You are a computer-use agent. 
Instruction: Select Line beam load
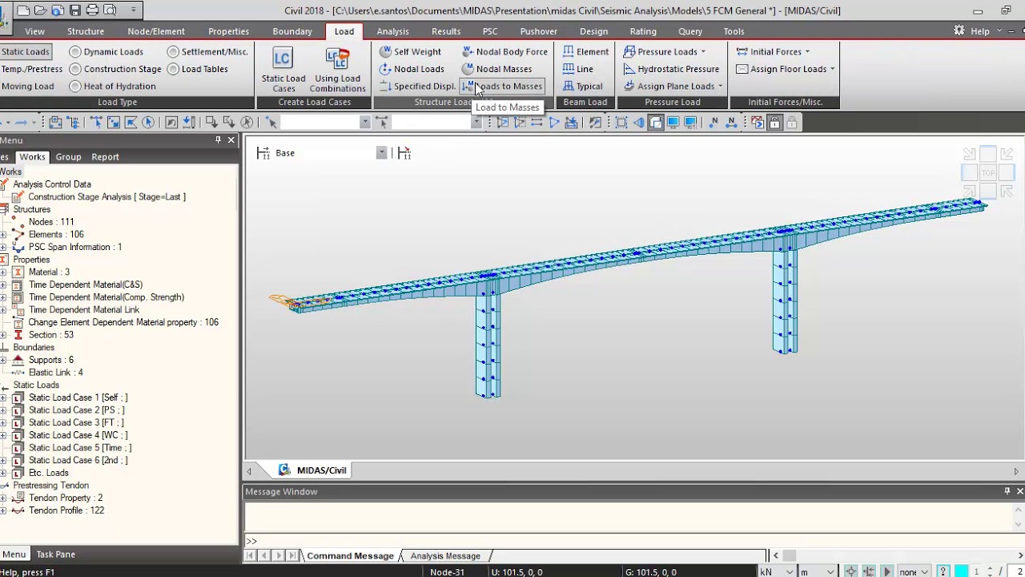coord(577,69)
